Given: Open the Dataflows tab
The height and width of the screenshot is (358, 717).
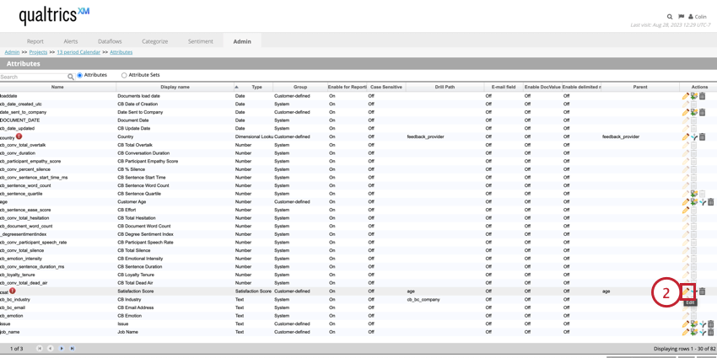Looking at the screenshot, I should 110,41.
